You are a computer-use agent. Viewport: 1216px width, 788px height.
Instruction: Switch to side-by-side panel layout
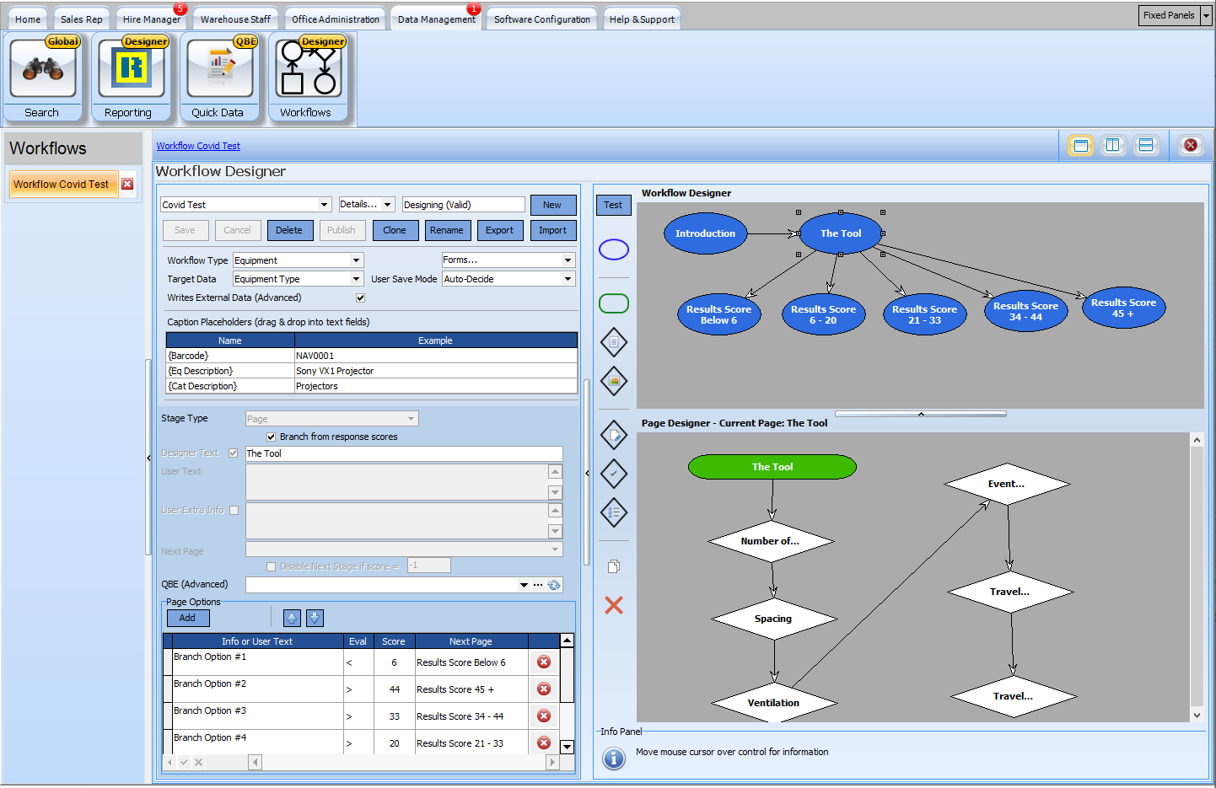tap(1113, 145)
